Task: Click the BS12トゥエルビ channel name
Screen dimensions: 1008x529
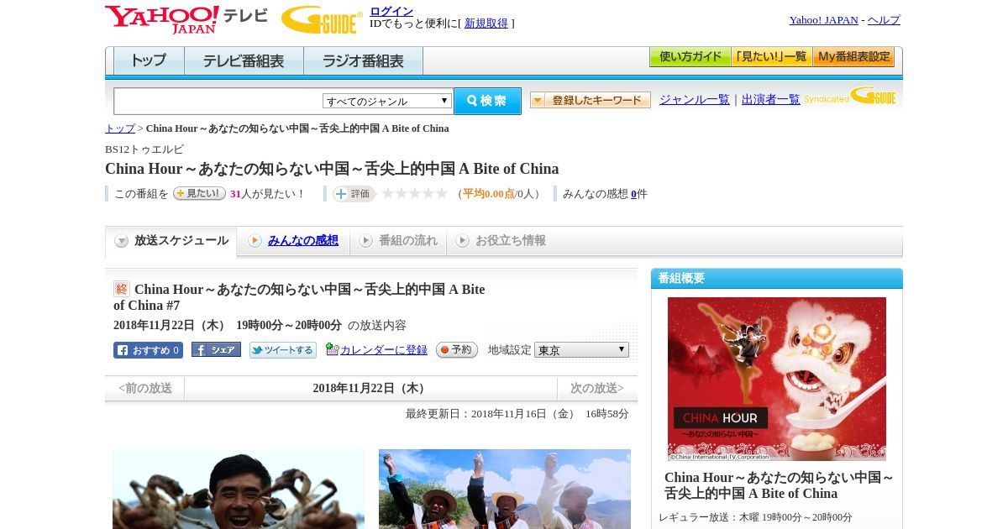Action: (144, 149)
